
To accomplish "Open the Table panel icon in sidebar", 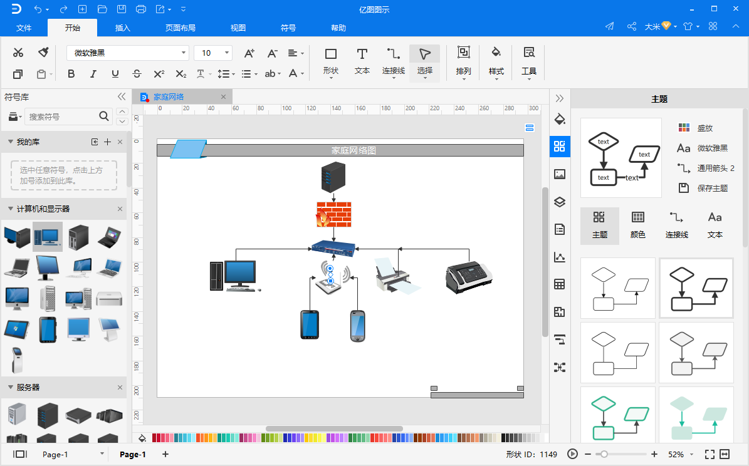I will pyautogui.click(x=560, y=284).
